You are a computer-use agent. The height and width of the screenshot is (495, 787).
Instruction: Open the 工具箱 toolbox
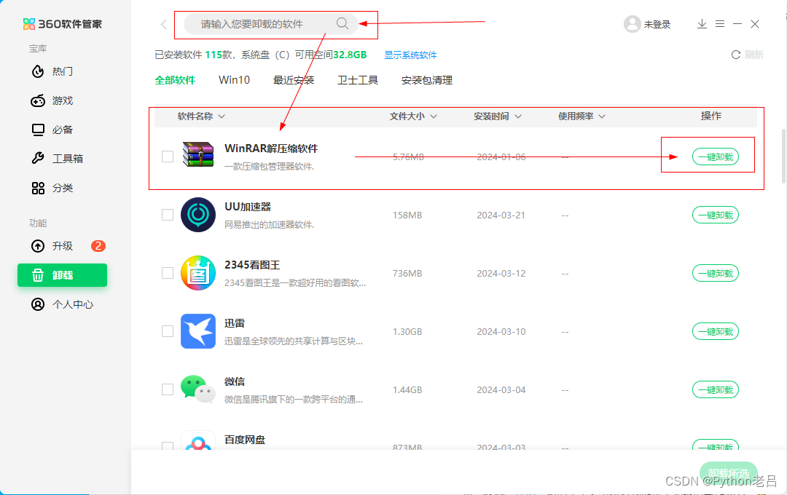(58, 159)
